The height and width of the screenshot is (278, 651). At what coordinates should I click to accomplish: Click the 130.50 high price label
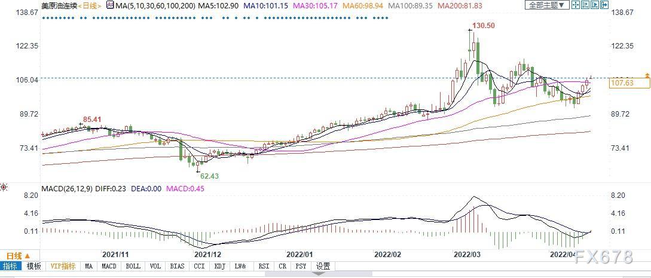pos(484,26)
